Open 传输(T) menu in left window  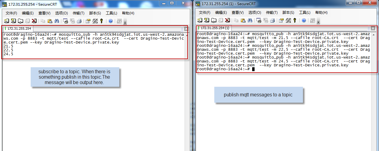[78, 13]
